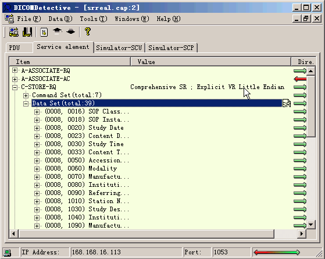Click the Value column header
This screenshot has width=325, height=259.
210,62
